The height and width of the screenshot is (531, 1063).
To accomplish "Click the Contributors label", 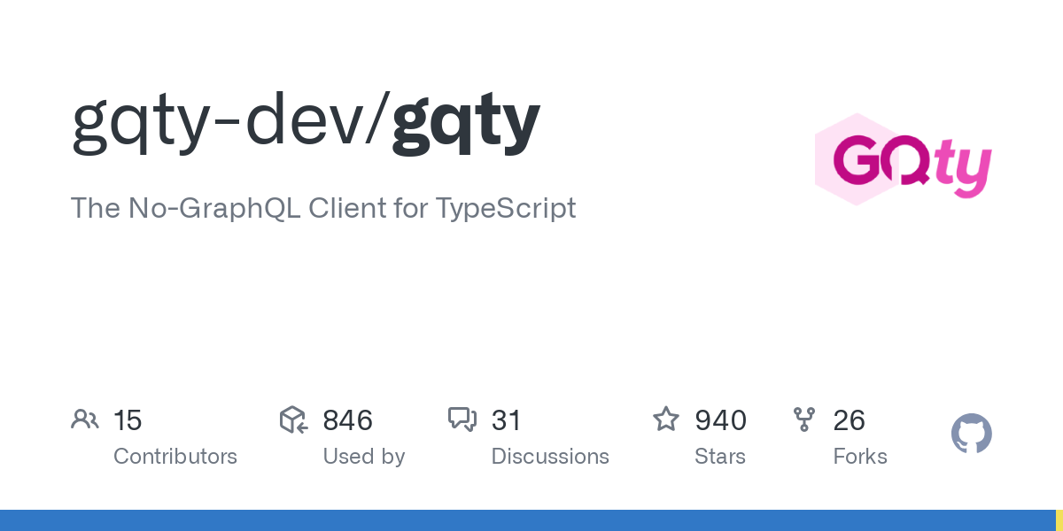I will tap(175, 457).
